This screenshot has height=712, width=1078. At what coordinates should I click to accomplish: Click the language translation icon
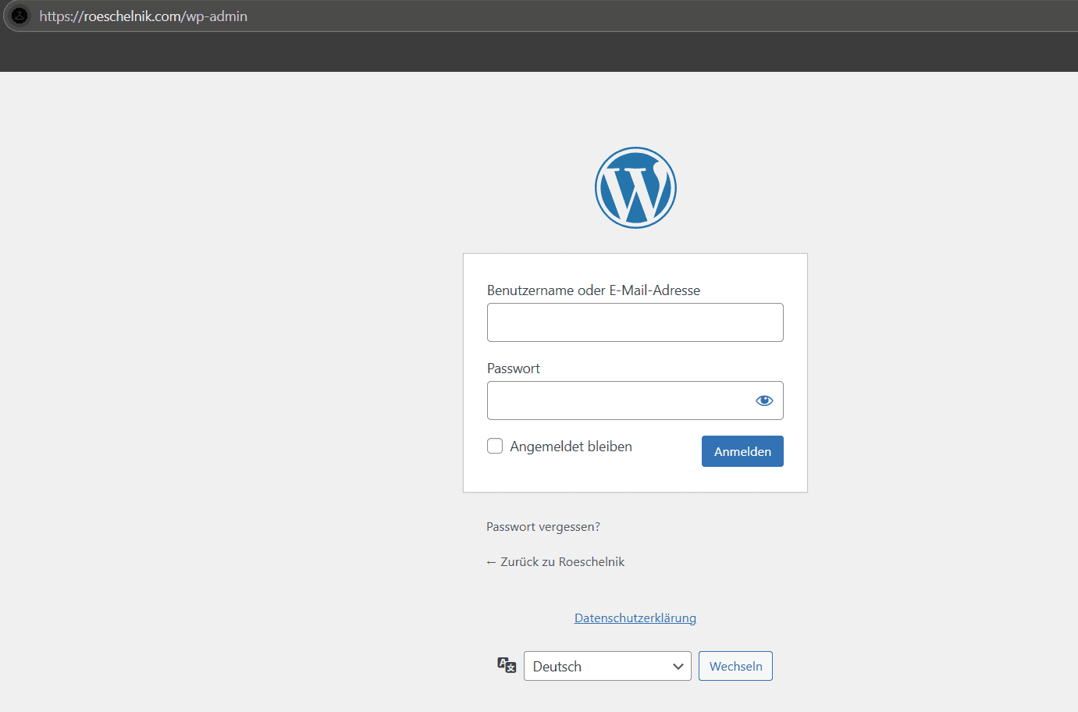pos(507,665)
